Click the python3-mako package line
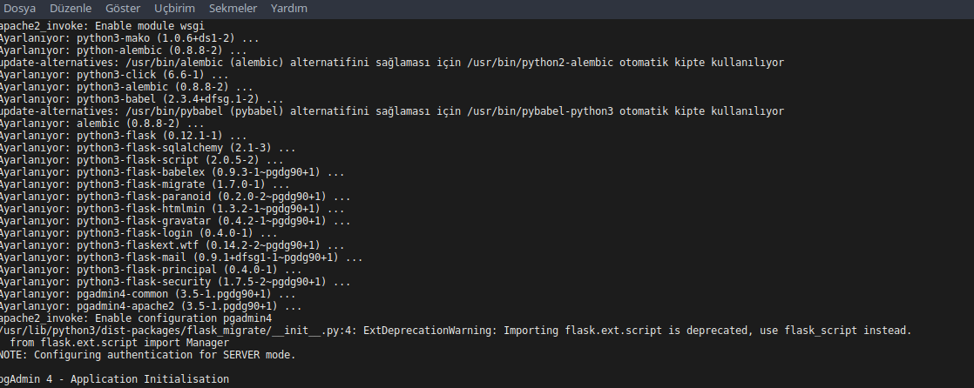 (129, 38)
